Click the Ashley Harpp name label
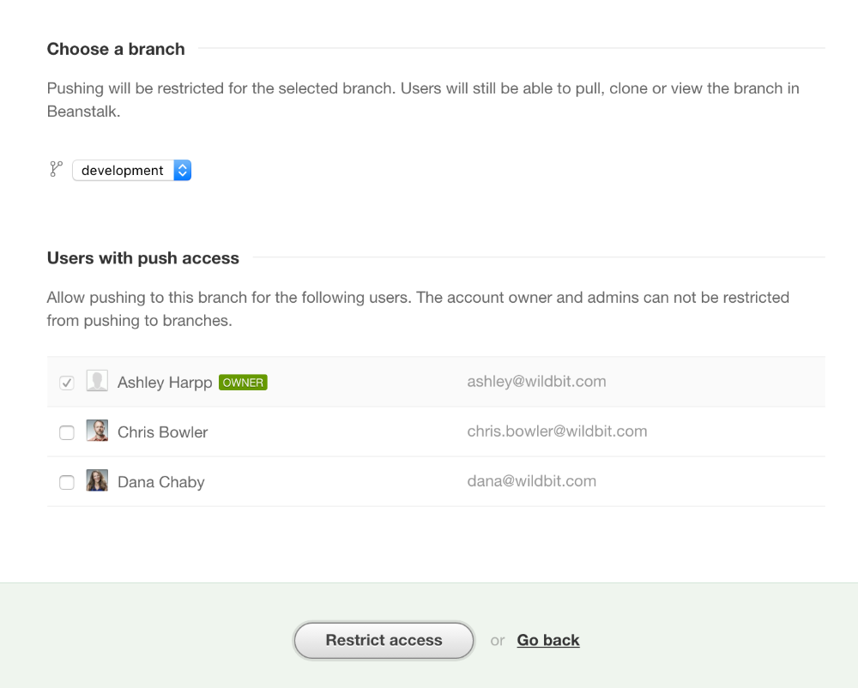 [x=165, y=383]
